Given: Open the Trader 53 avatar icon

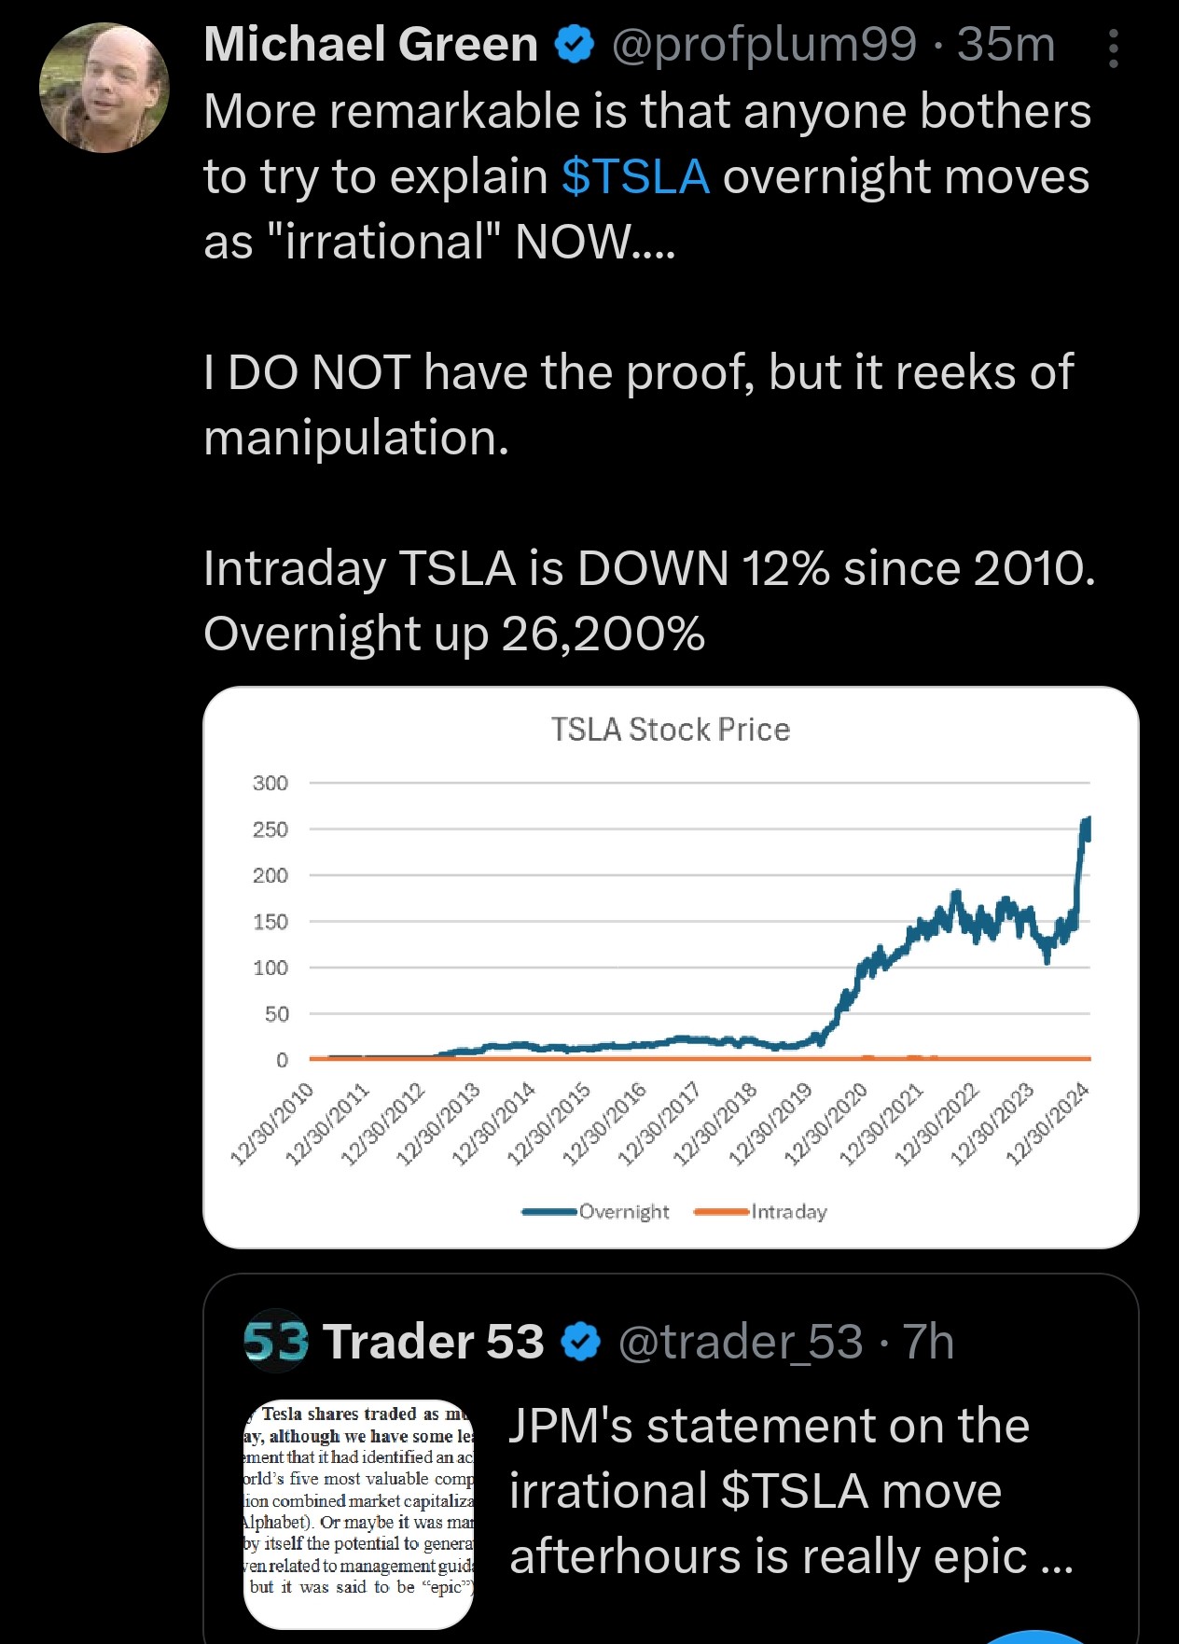Looking at the screenshot, I should coord(276,1342).
